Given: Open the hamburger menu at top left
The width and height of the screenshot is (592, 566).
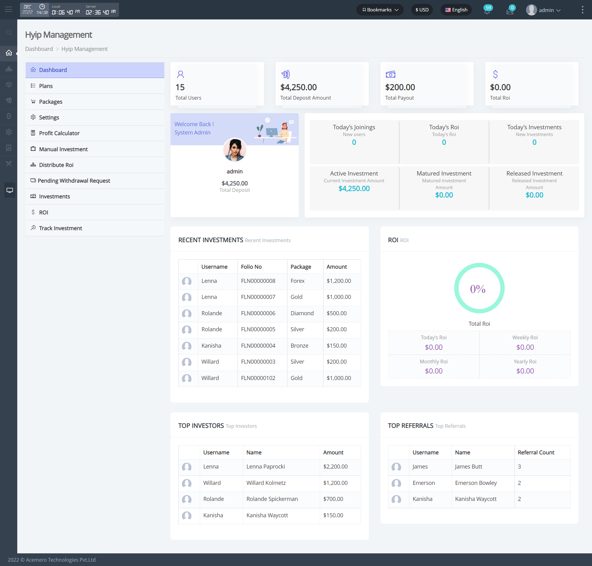Looking at the screenshot, I should 9,10.
